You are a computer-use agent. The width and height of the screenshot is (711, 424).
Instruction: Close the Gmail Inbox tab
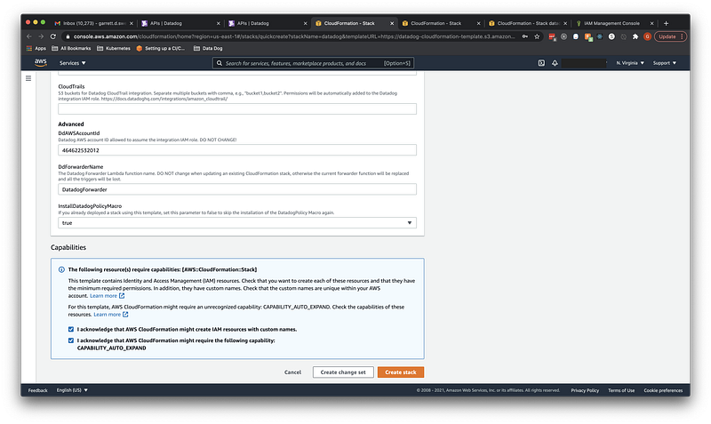(132, 23)
